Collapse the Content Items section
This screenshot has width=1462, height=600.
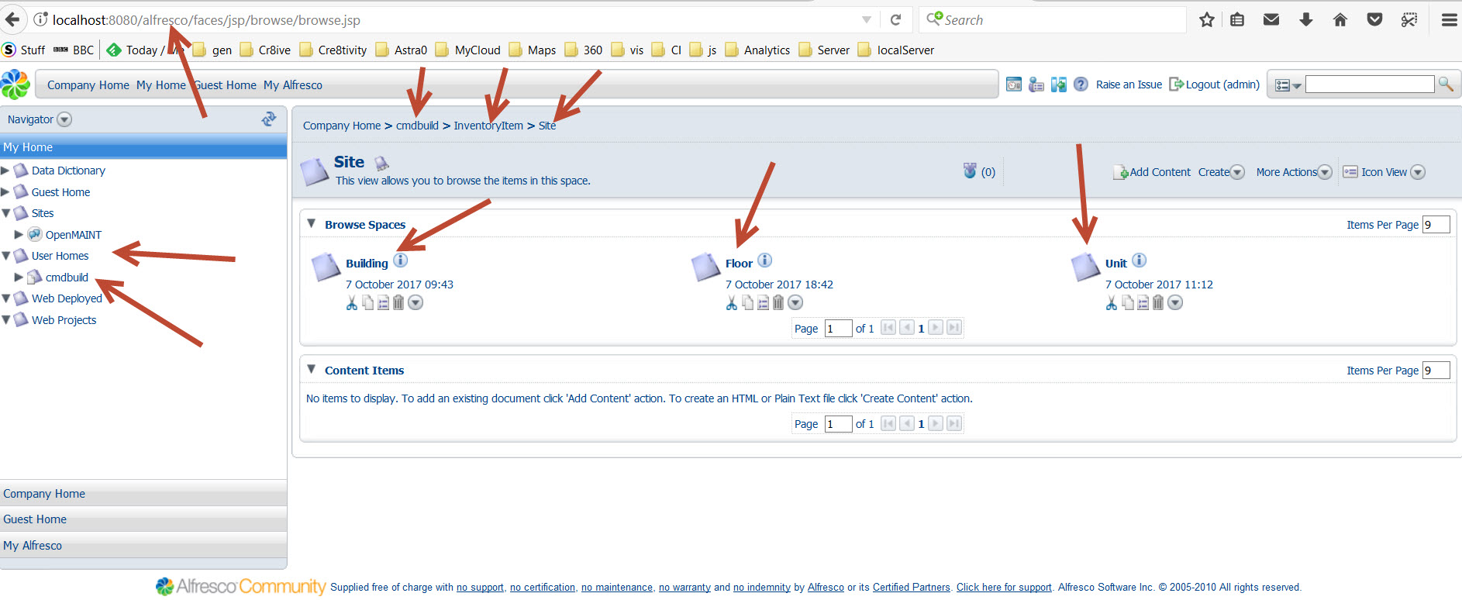point(312,370)
